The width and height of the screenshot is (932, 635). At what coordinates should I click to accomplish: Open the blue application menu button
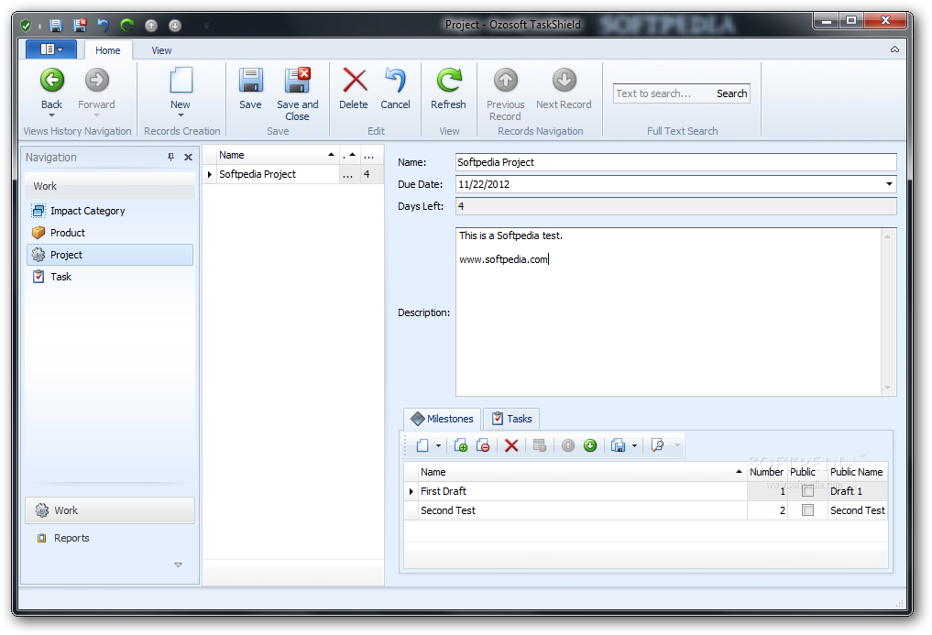tap(51, 49)
